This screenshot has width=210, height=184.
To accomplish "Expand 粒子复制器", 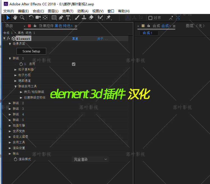I will tap(15, 70).
